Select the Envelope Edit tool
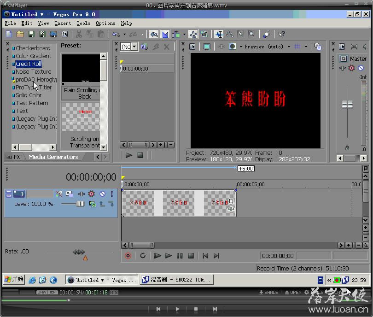 click(230, 34)
